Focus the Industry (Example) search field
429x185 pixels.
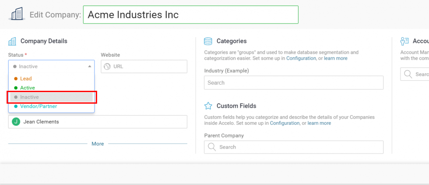tap(294, 82)
